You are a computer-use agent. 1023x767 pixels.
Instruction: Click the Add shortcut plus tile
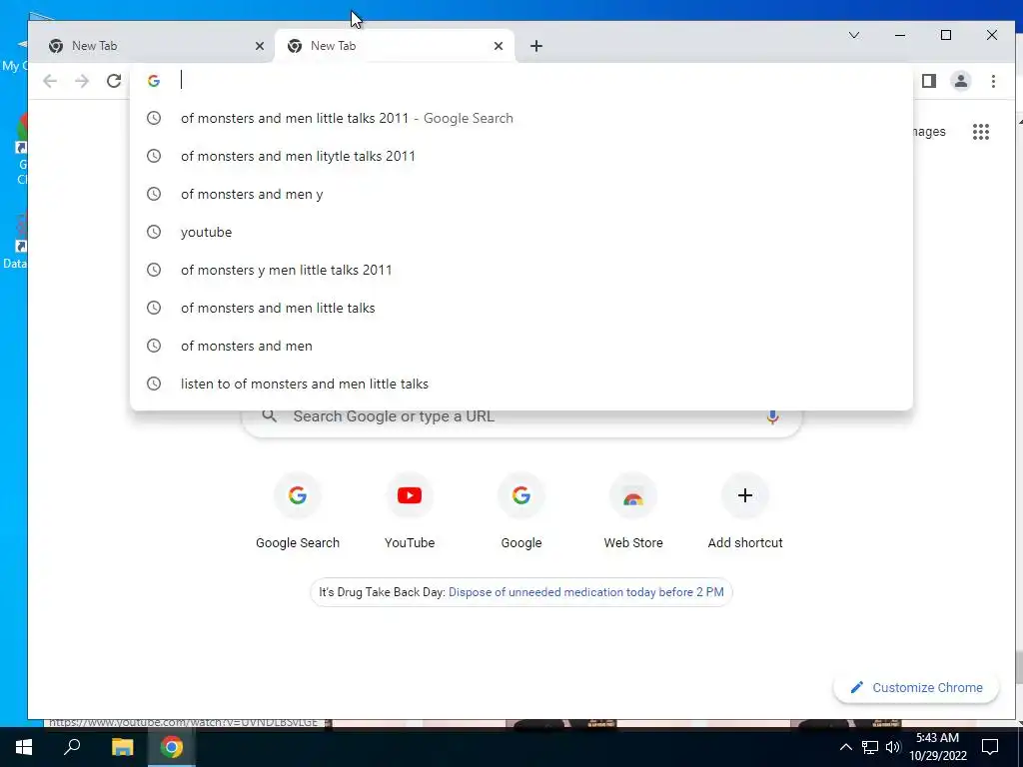pos(745,511)
